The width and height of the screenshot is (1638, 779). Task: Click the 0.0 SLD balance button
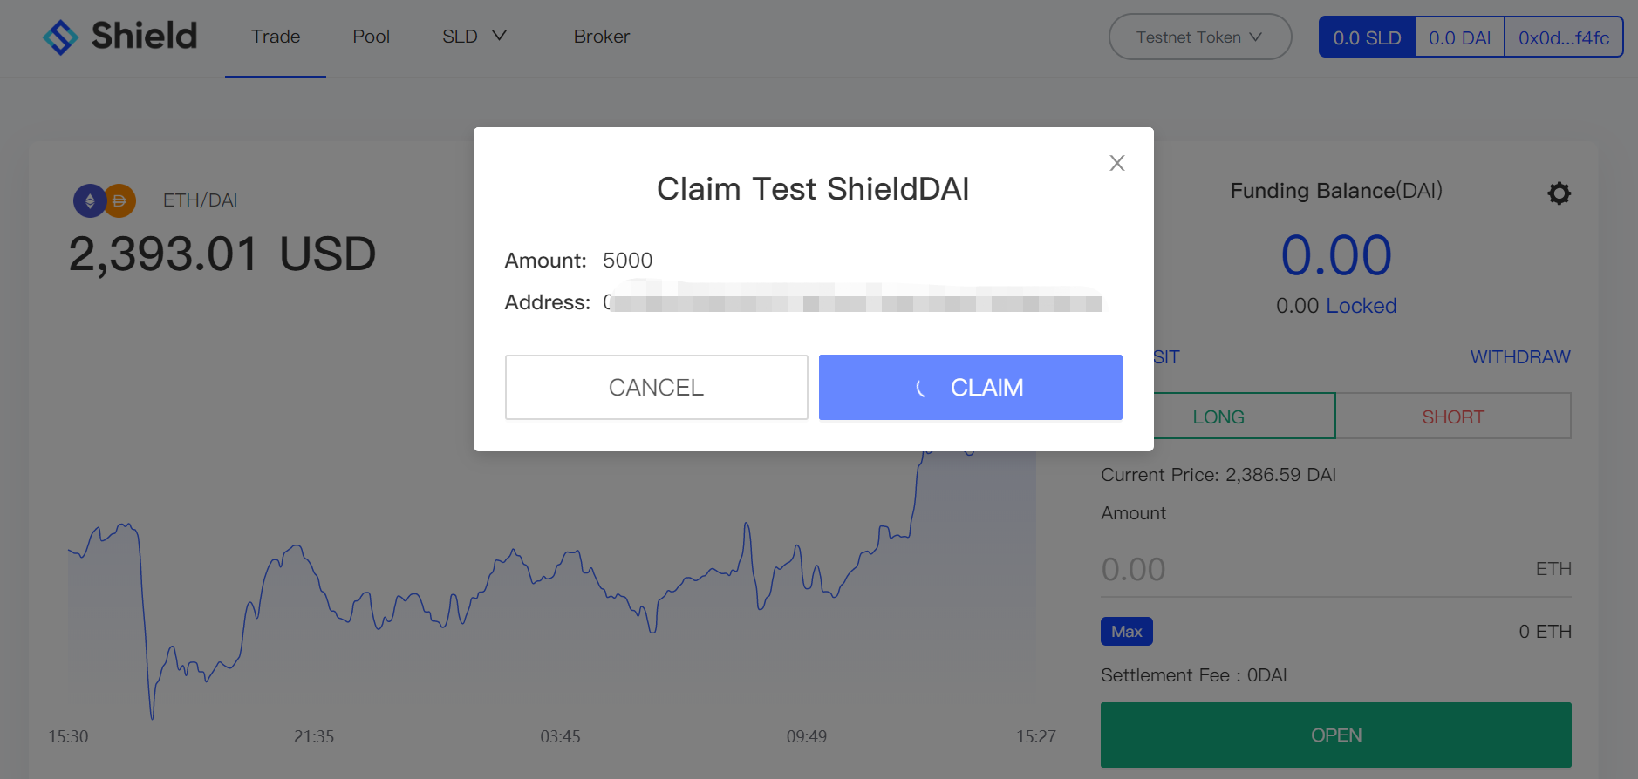pos(1367,37)
